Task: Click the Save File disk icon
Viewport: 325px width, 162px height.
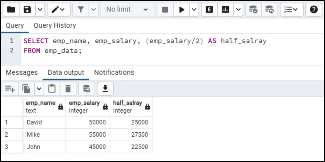Action: (x=27, y=10)
